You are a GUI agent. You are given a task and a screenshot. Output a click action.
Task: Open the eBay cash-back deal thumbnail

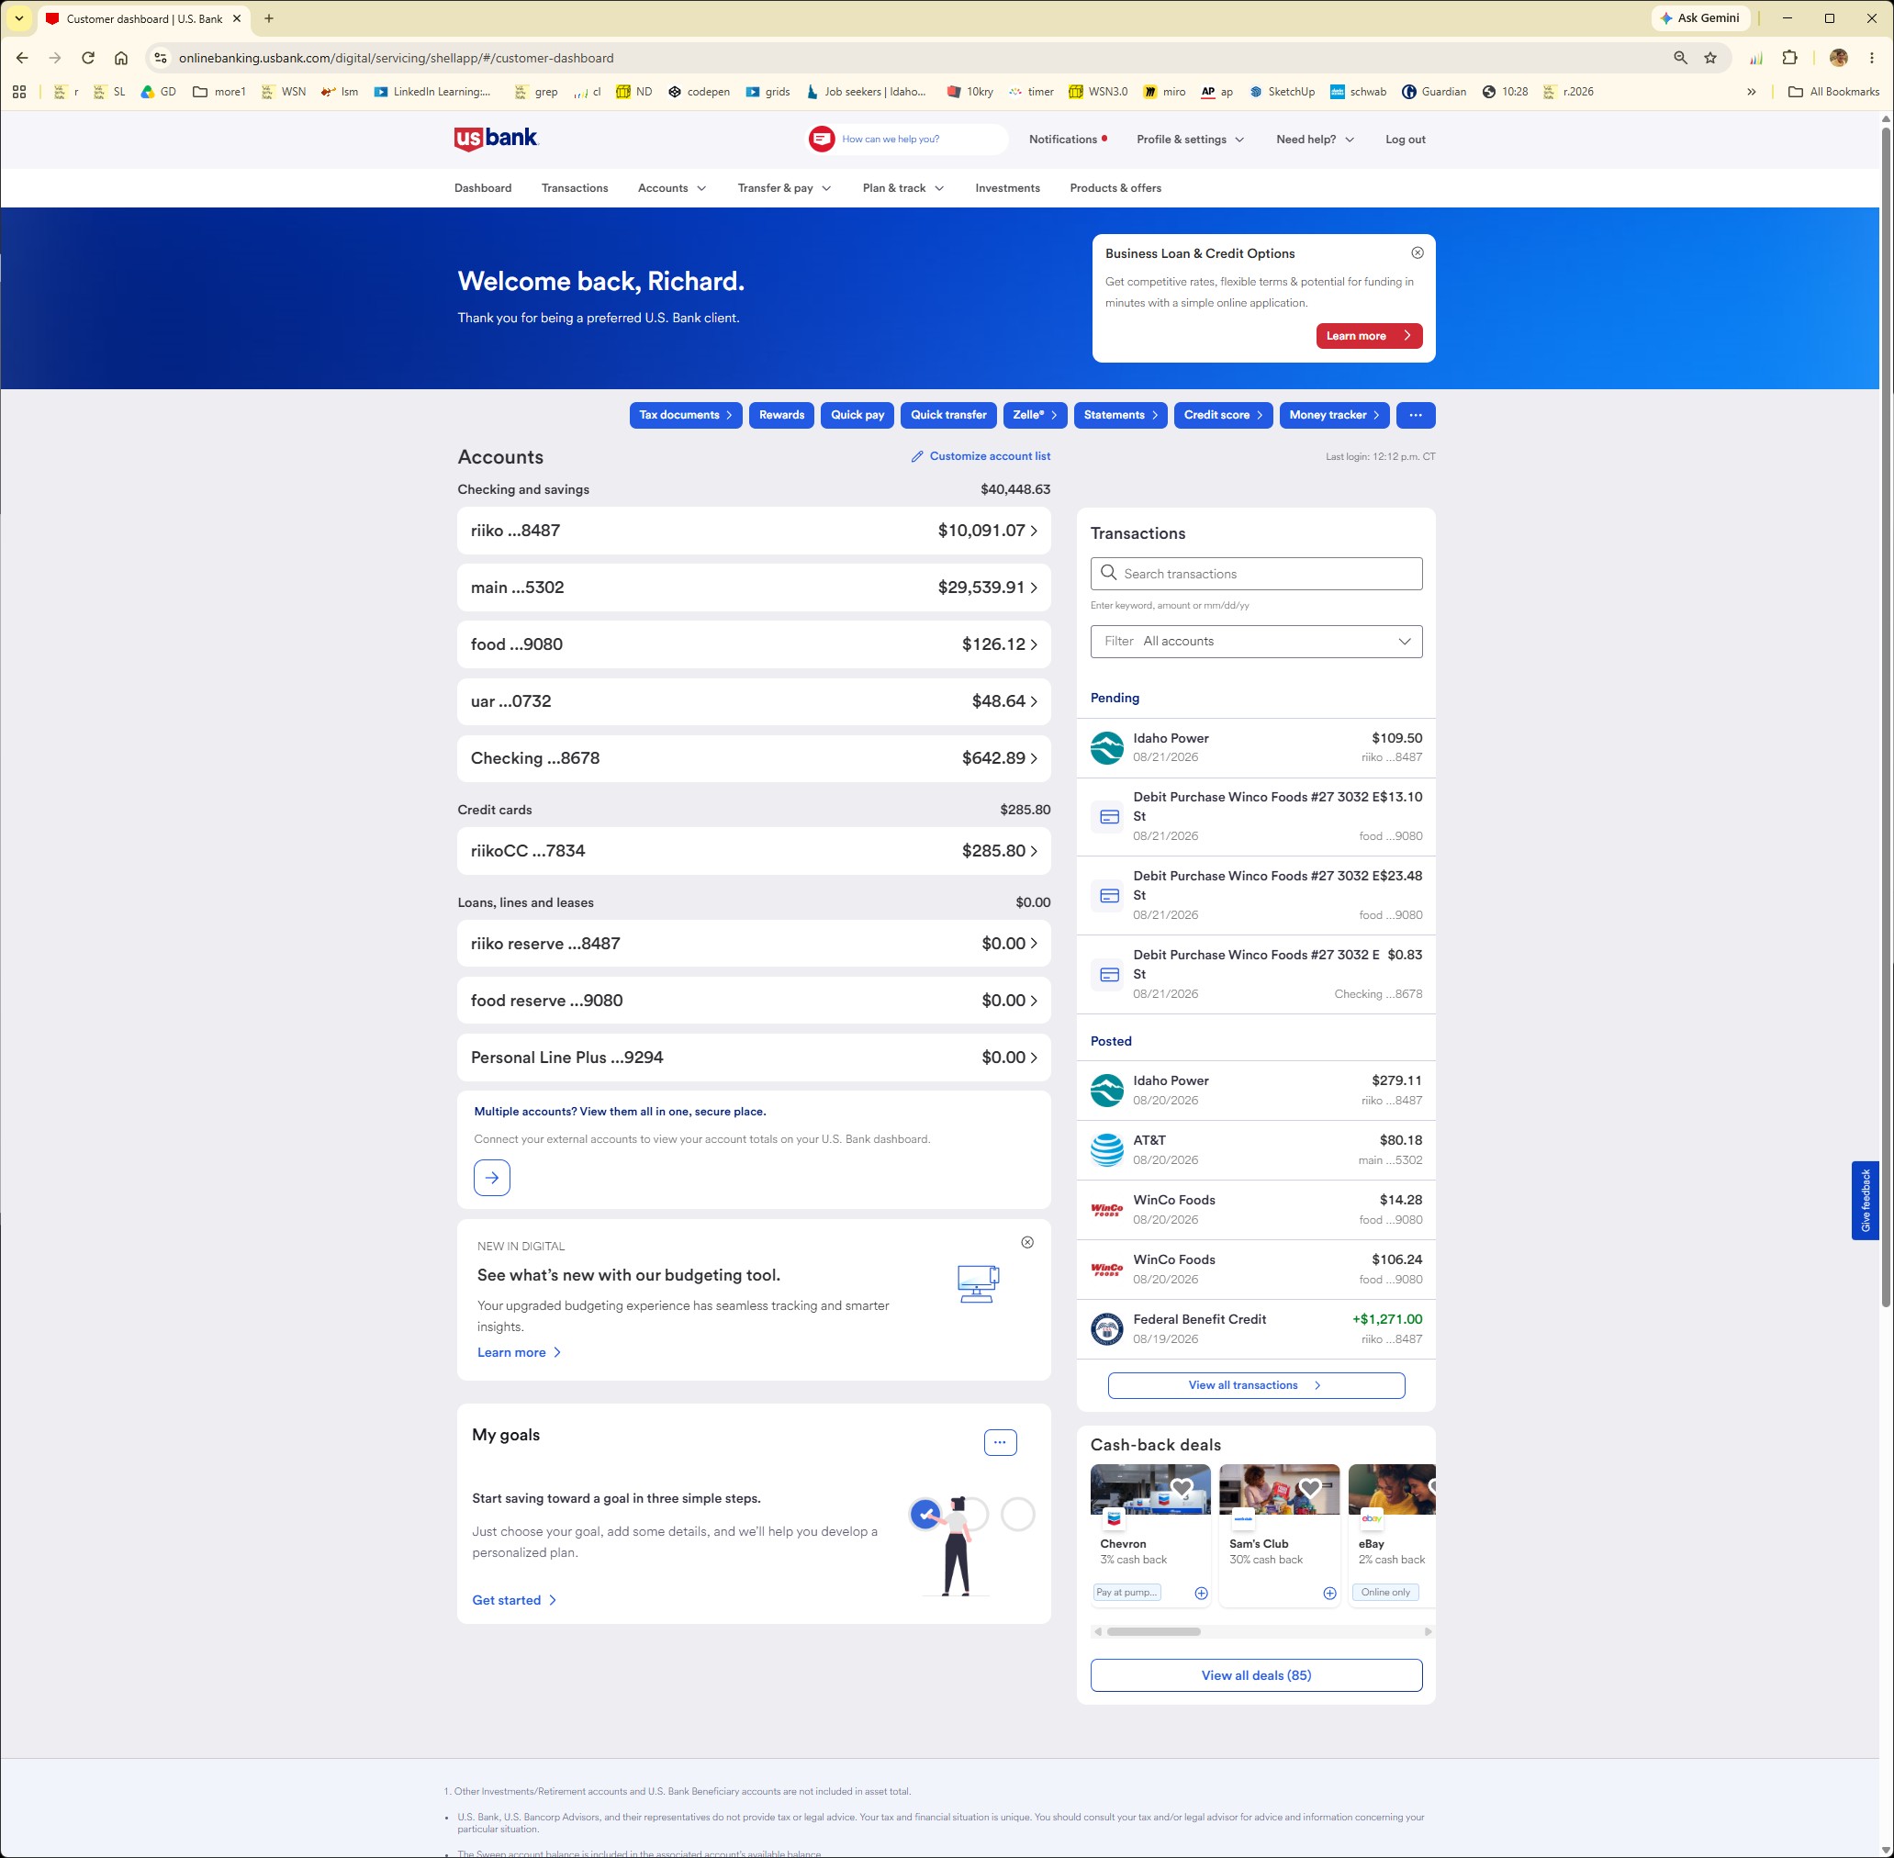pos(1392,1489)
